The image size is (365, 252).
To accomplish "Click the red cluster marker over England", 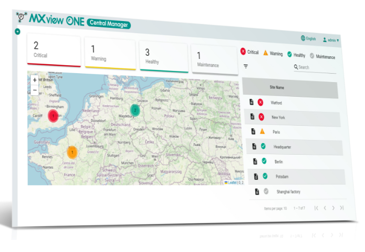I will [x=53, y=115].
